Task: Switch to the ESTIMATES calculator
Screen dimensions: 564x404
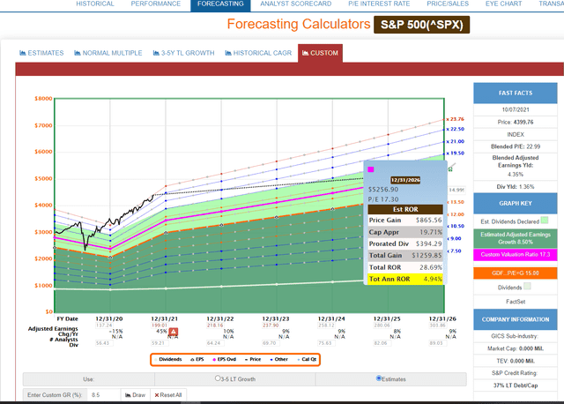Action: click(41, 53)
